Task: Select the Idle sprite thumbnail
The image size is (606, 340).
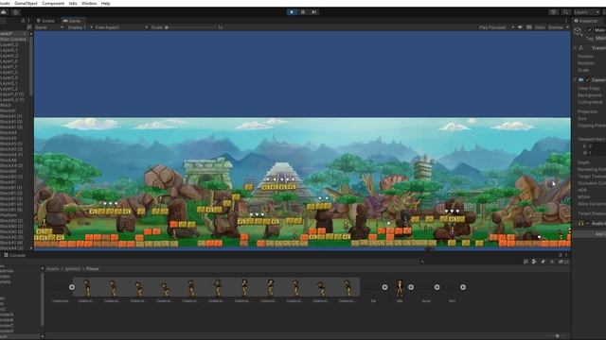Action: pyautogui.click(x=400, y=288)
